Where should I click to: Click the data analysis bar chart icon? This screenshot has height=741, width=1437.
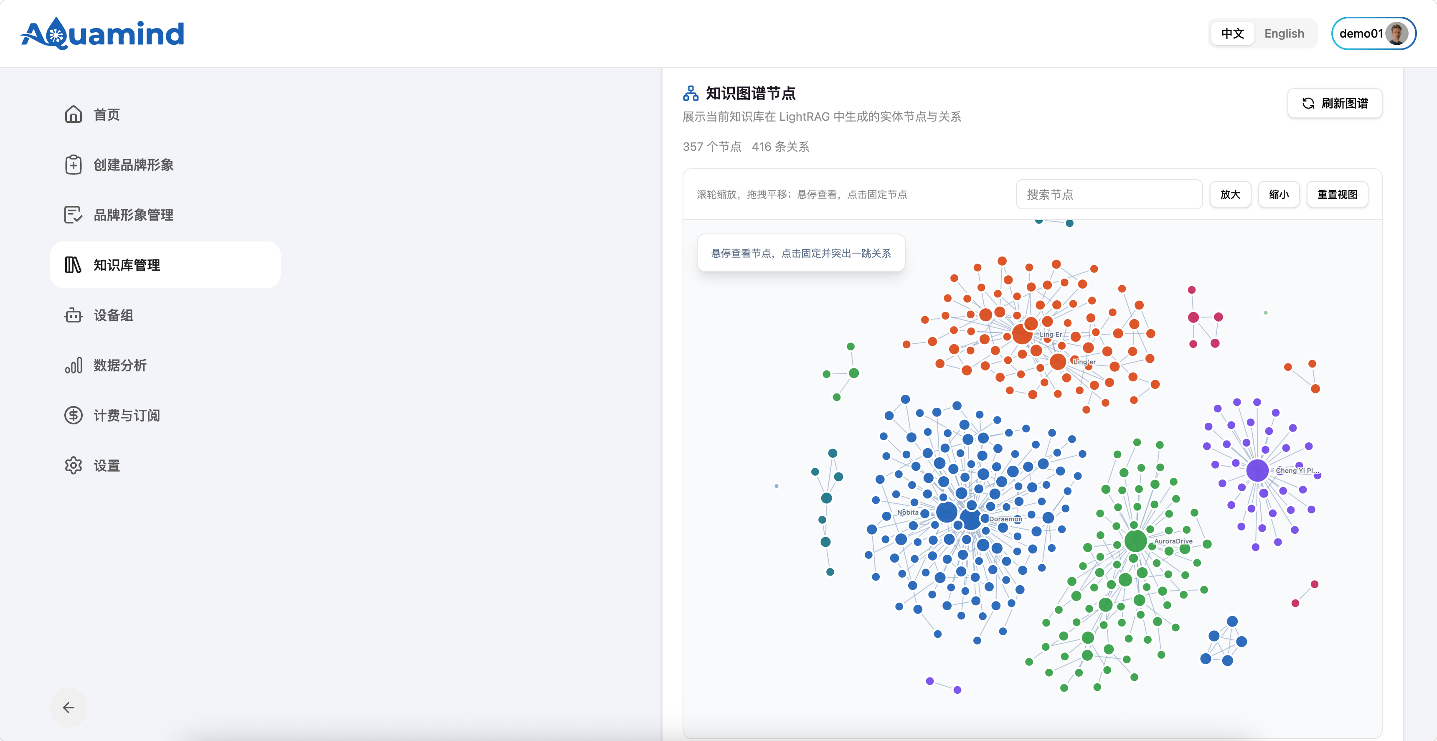73,365
